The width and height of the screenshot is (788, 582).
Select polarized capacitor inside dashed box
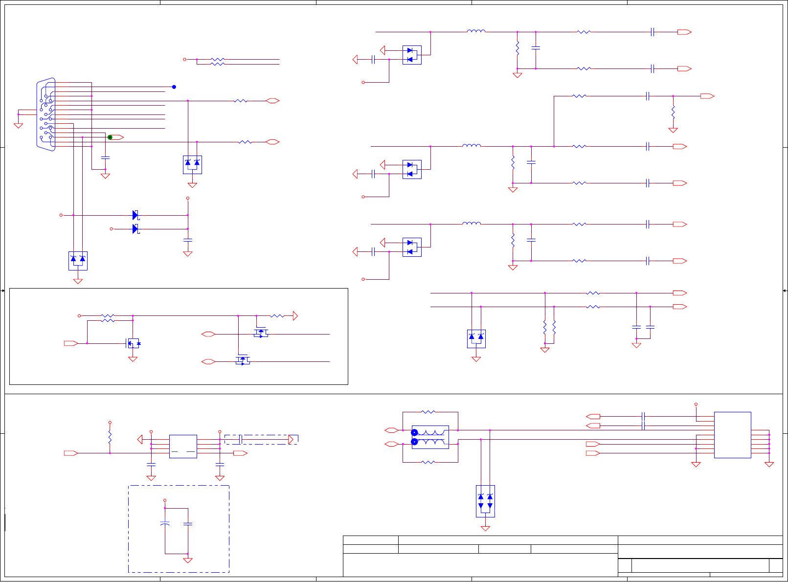[x=165, y=523]
